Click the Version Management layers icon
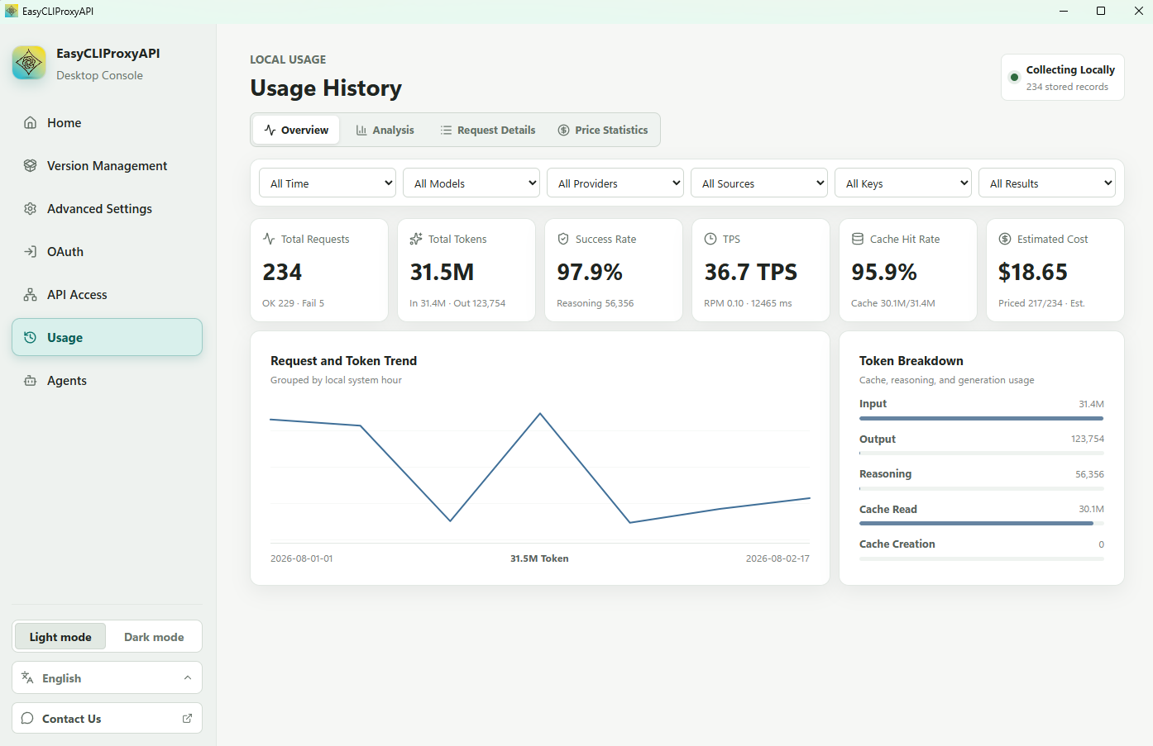The height and width of the screenshot is (746, 1153). pyautogui.click(x=31, y=165)
